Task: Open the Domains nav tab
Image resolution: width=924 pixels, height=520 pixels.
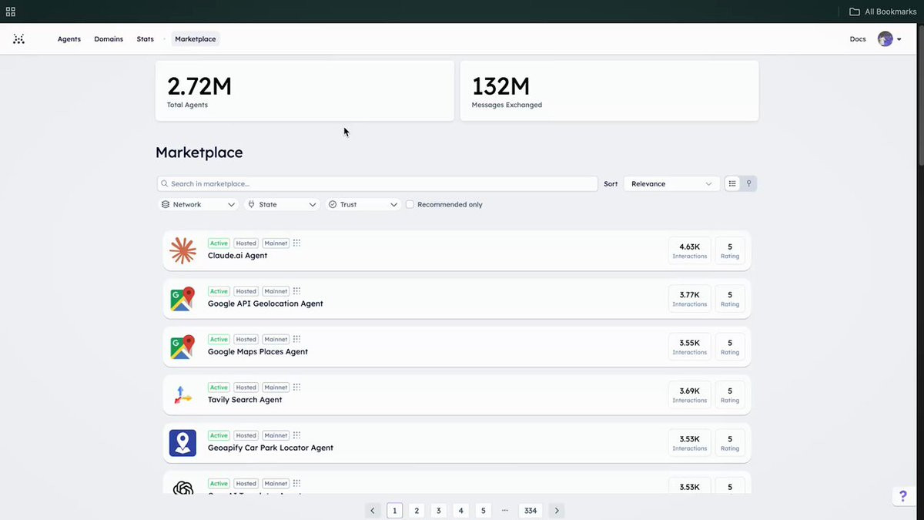Action: pyautogui.click(x=109, y=39)
